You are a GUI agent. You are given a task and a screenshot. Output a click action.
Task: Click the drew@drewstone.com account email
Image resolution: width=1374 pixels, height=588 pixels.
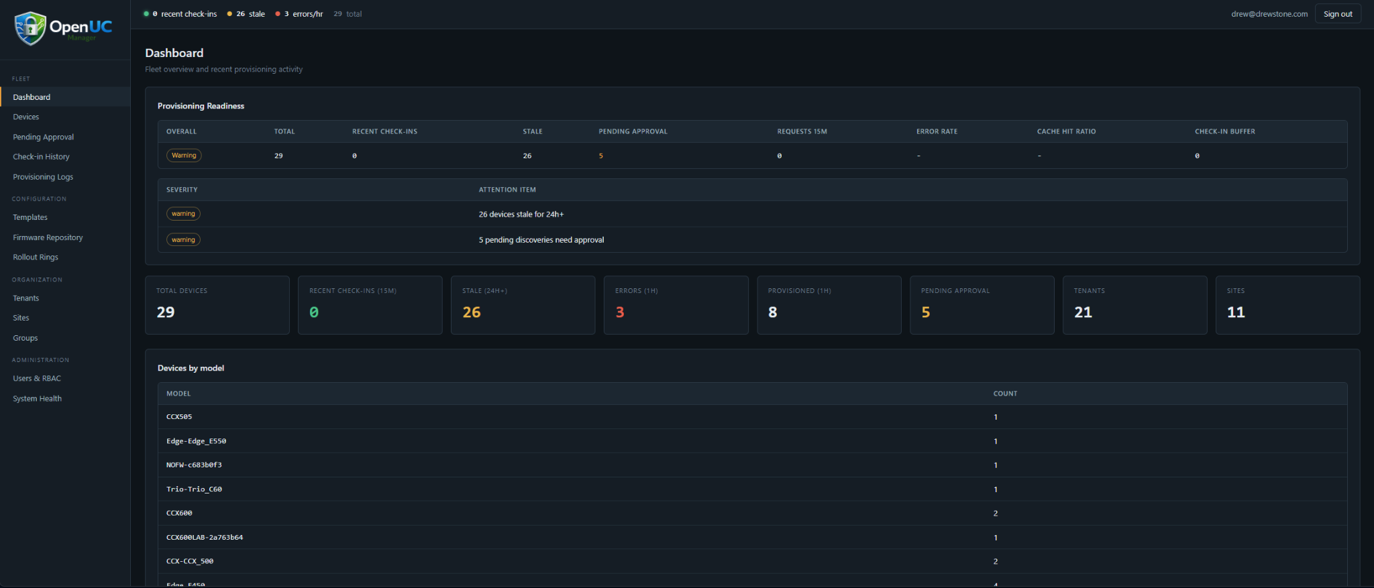coord(1269,14)
